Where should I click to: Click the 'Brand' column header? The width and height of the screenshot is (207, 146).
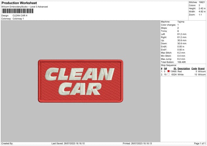click(x=201, y=69)
